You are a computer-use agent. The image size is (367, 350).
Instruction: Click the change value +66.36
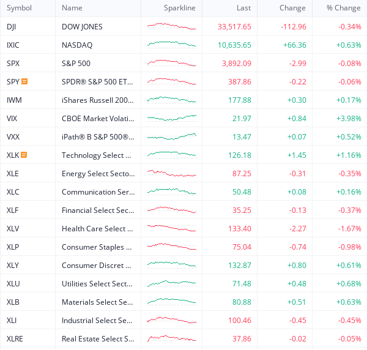click(x=295, y=45)
